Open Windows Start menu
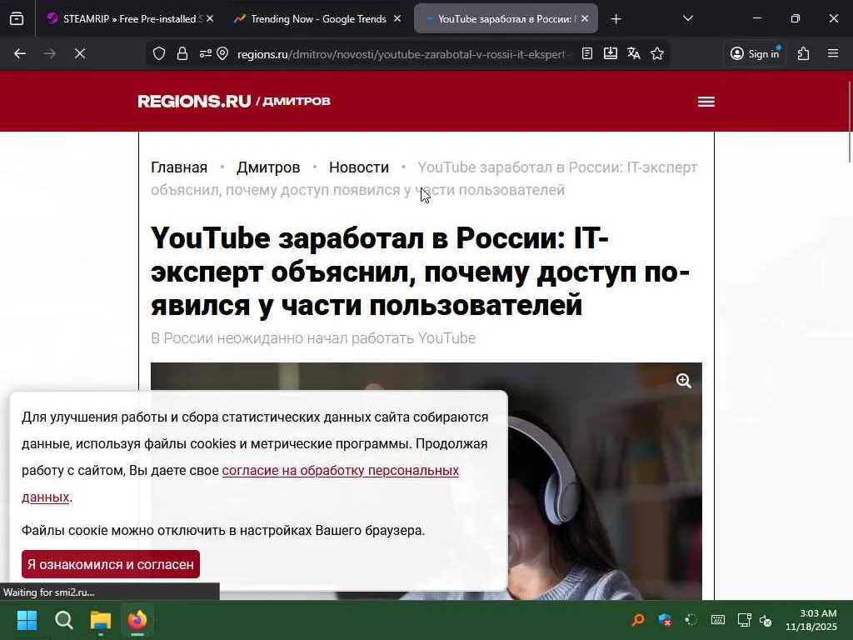Screen dimensions: 853x640 pos(27,620)
